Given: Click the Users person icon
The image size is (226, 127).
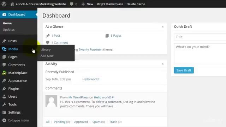Looking at the screenshot, I should [4, 96].
